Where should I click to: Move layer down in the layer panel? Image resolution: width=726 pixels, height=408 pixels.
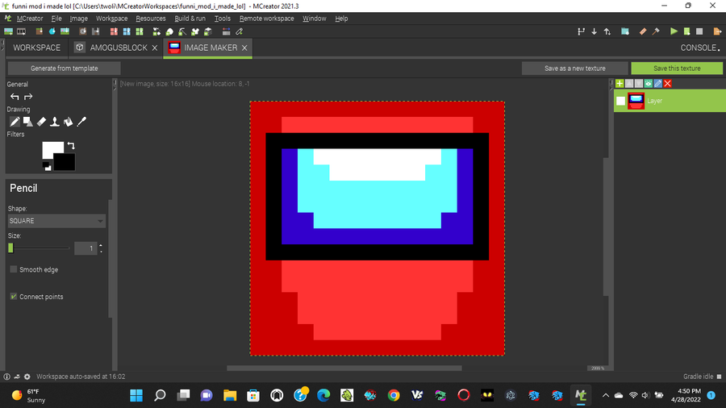click(639, 84)
